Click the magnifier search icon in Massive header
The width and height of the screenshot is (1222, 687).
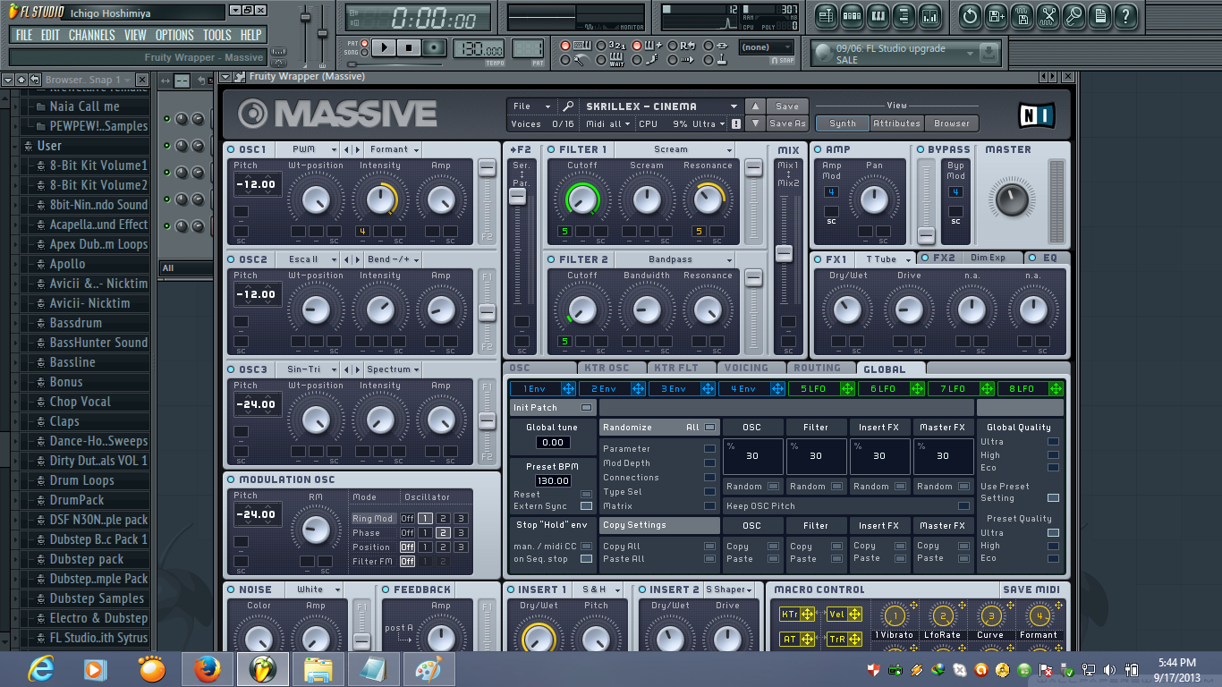point(568,106)
